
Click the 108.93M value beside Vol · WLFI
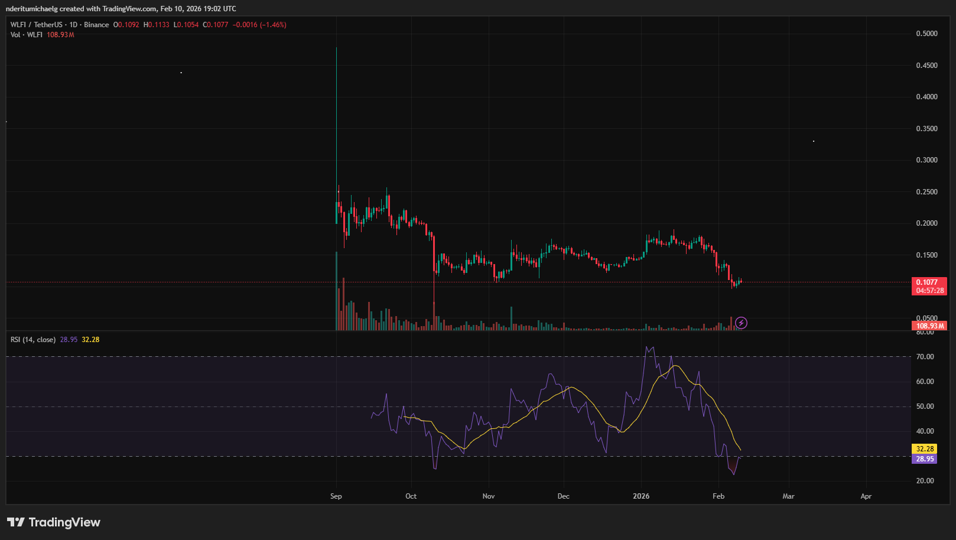pyautogui.click(x=61, y=35)
